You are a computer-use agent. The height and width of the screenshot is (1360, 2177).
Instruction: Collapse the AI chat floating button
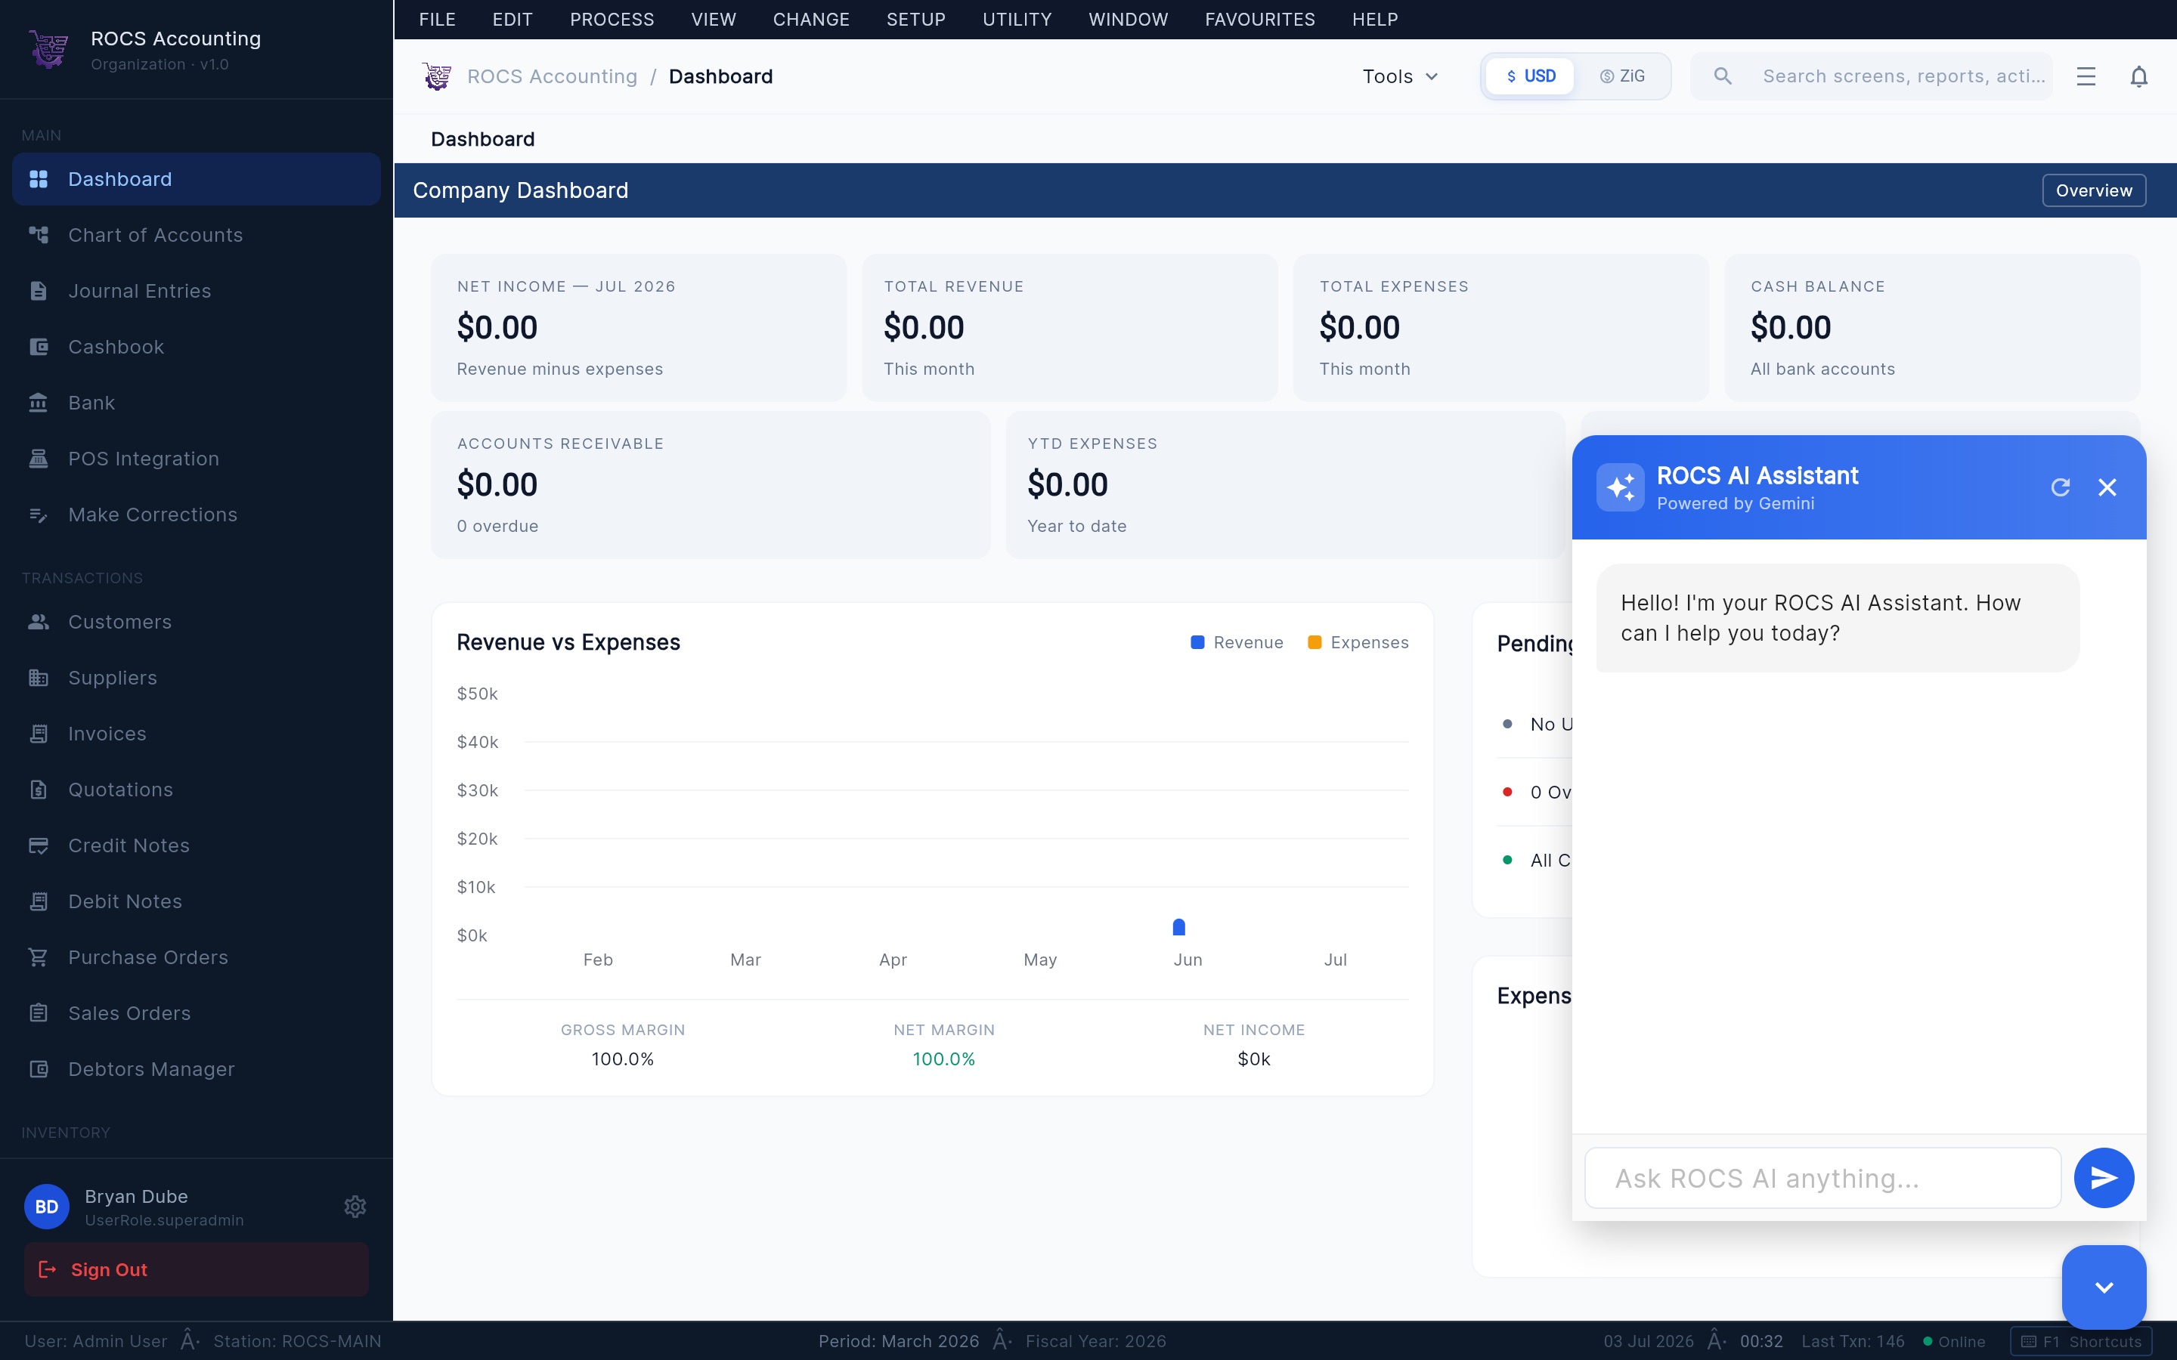coord(2104,1287)
